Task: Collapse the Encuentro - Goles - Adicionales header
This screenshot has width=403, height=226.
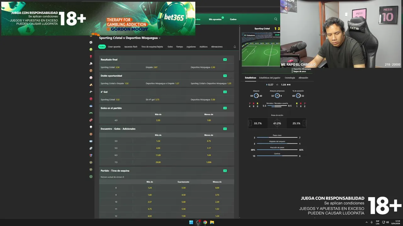Action: tap(167, 129)
